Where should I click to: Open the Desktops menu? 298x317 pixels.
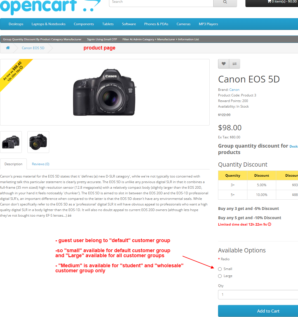[x=16, y=24]
